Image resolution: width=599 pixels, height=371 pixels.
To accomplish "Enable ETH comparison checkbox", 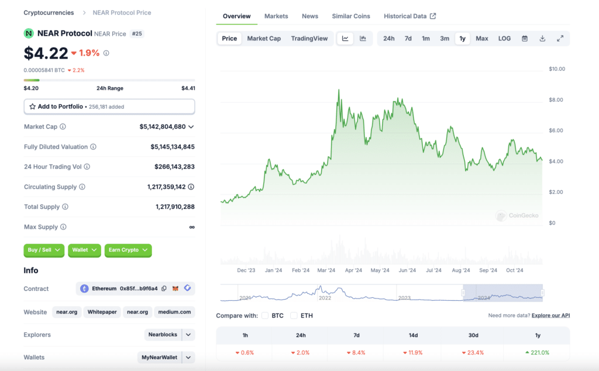I will pyautogui.click(x=294, y=315).
